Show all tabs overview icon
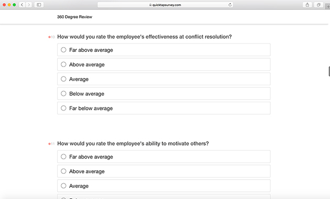Image resolution: width=330 pixels, height=199 pixels. pos(318,5)
